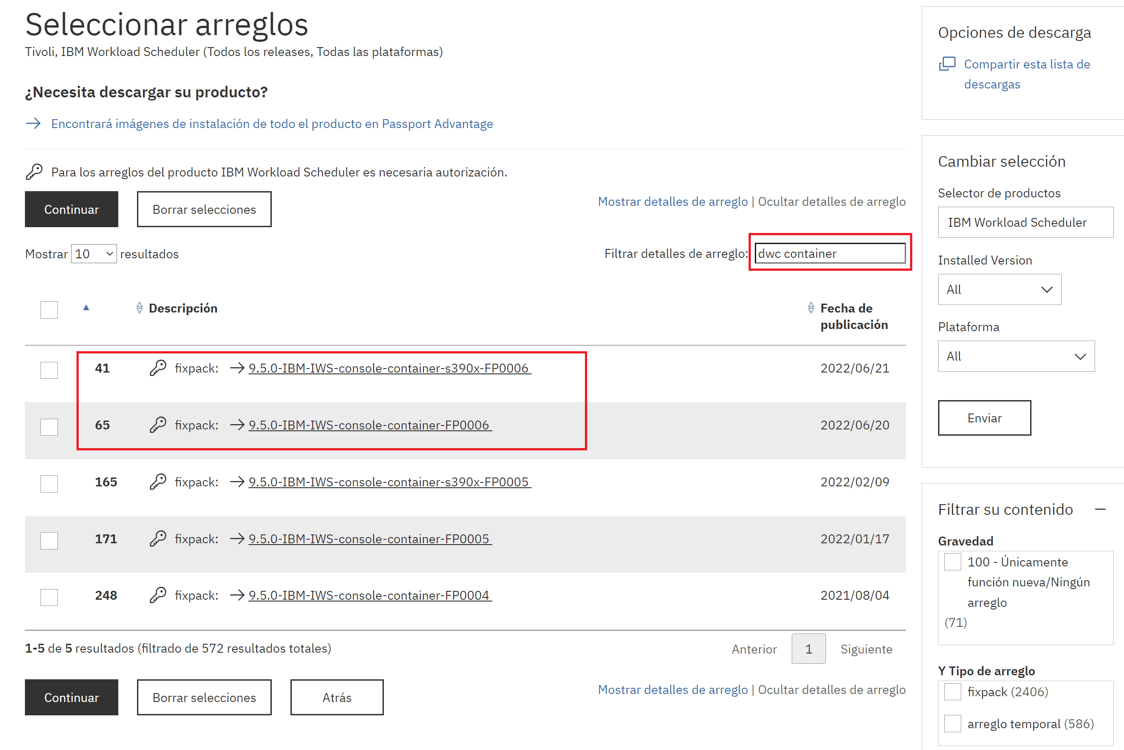Click the Filtrar detalles de arreglo input
1124x750 pixels.
click(x=830, y=253)
